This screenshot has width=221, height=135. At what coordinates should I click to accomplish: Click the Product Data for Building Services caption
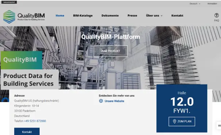[x=30, y=80]
